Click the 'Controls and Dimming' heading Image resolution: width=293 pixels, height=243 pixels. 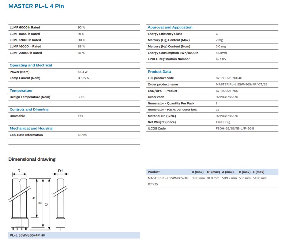pos(29,110)
